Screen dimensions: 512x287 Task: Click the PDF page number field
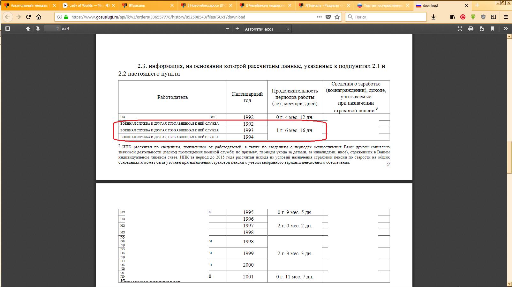(52, 29)
